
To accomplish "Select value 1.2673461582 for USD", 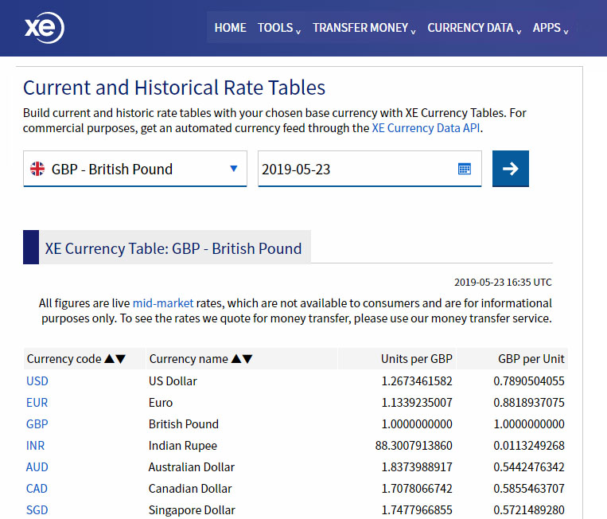I will pyautogui.click(x=417, y=381).
